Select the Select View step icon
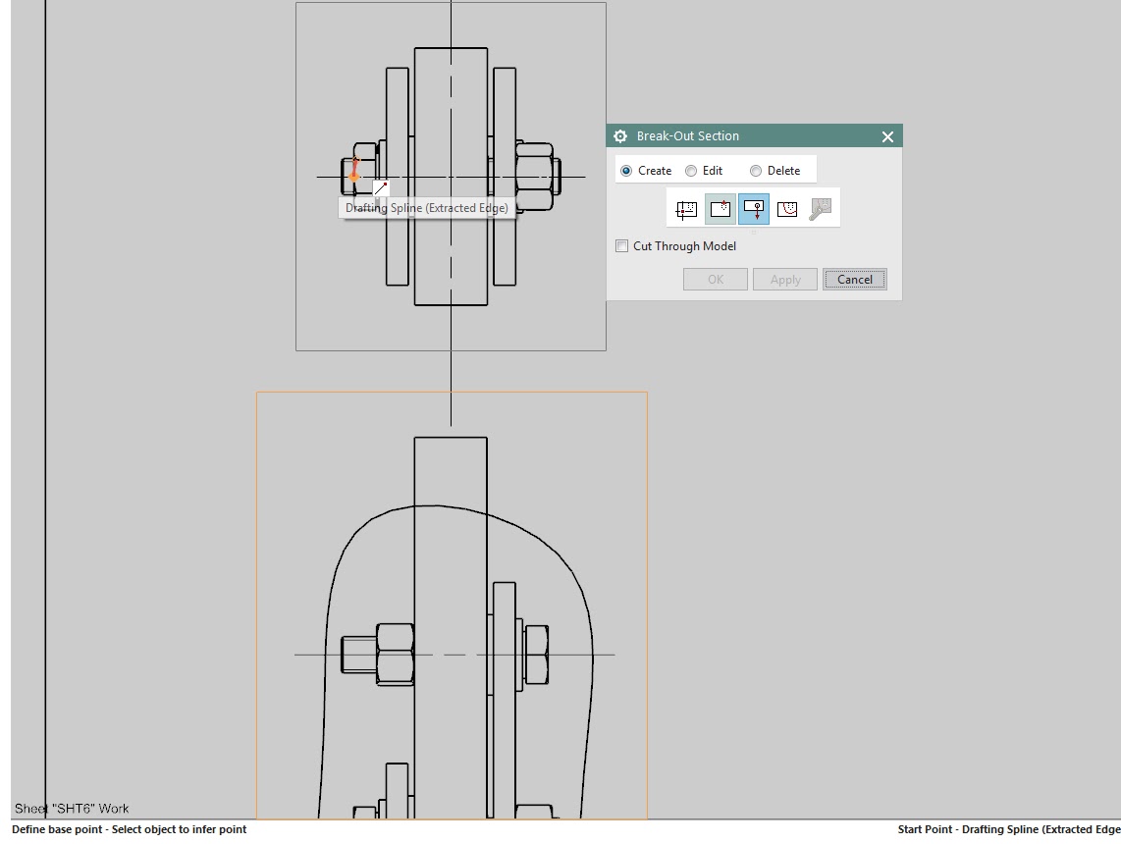This screenshot has width=1121, height=844. (x=686, y=208)
